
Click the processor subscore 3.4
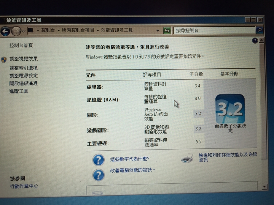198,86
